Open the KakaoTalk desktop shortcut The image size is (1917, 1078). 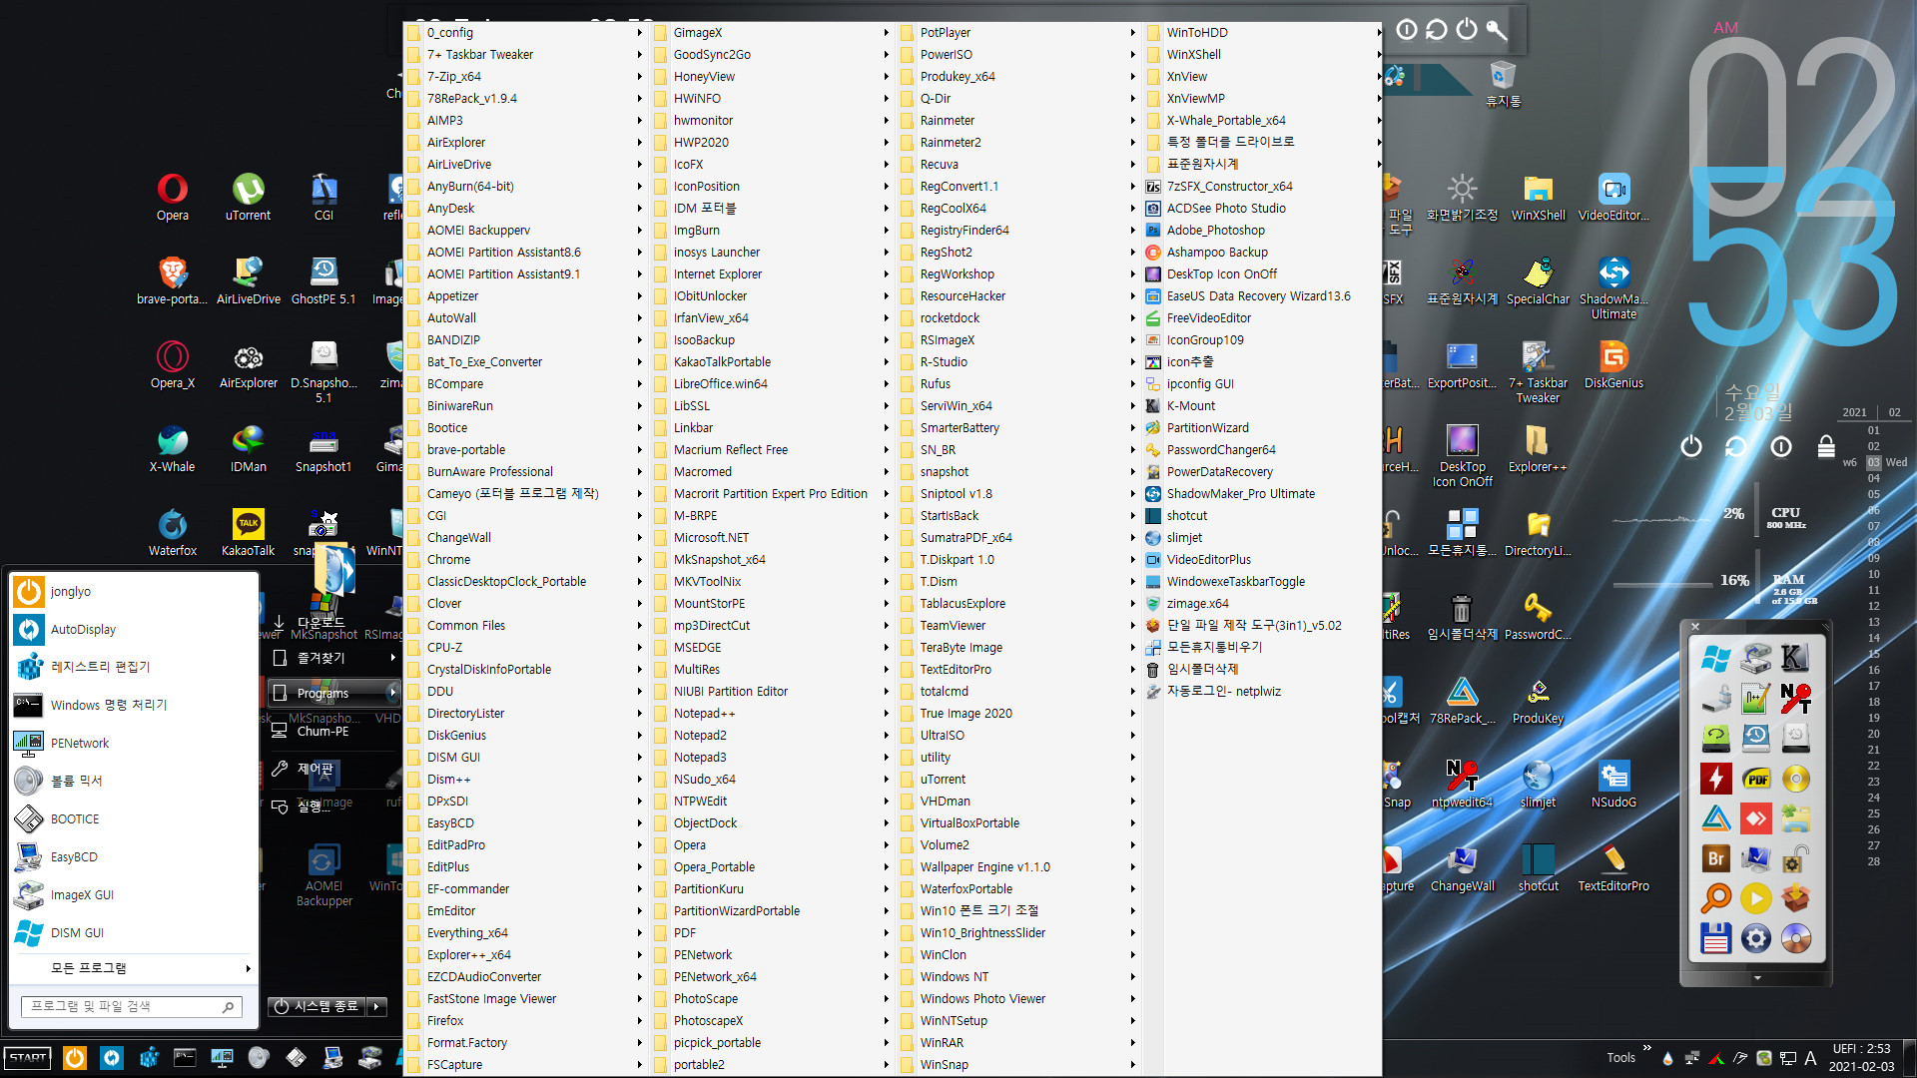click(248, 532)
